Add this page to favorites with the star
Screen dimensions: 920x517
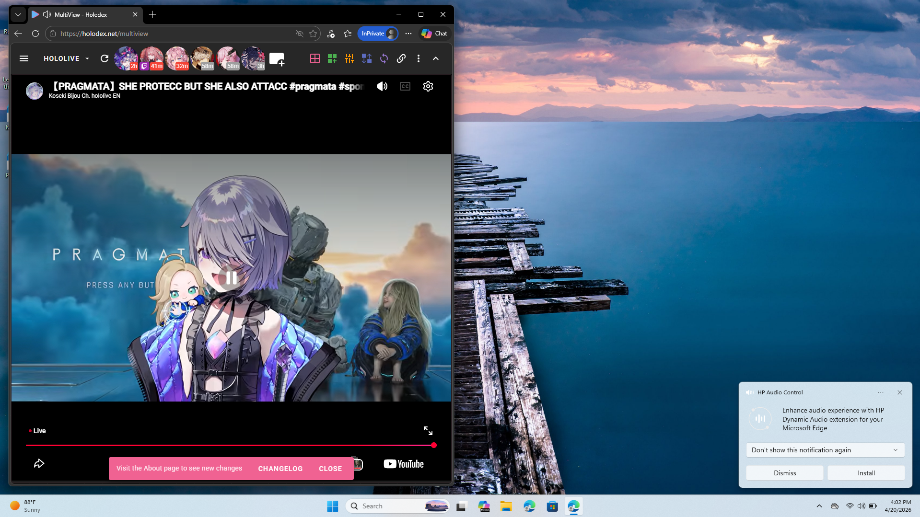point(313,34)
